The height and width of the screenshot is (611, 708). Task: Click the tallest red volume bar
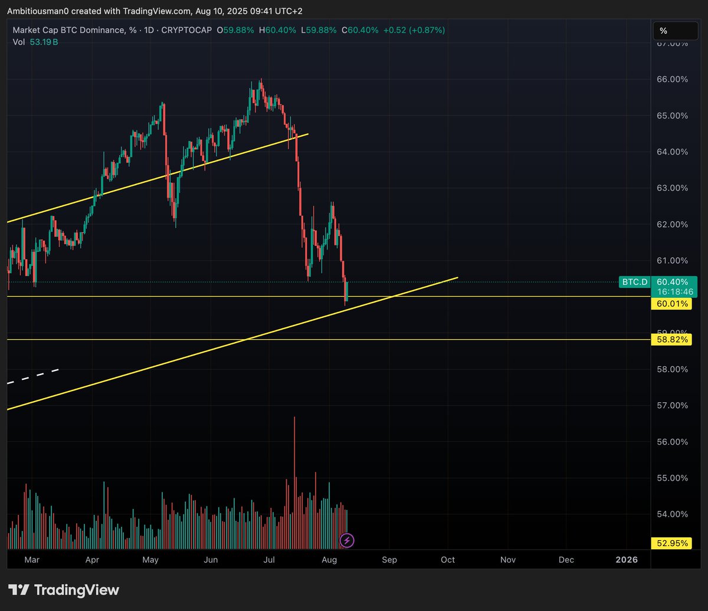pyautogui.click(x=294, y=482)
